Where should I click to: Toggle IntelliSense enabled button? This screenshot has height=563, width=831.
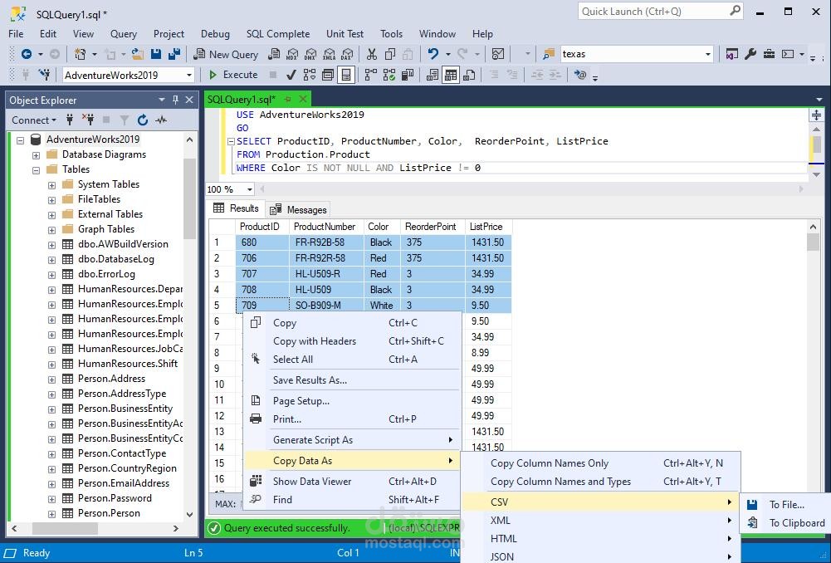(x=345, y=75)
